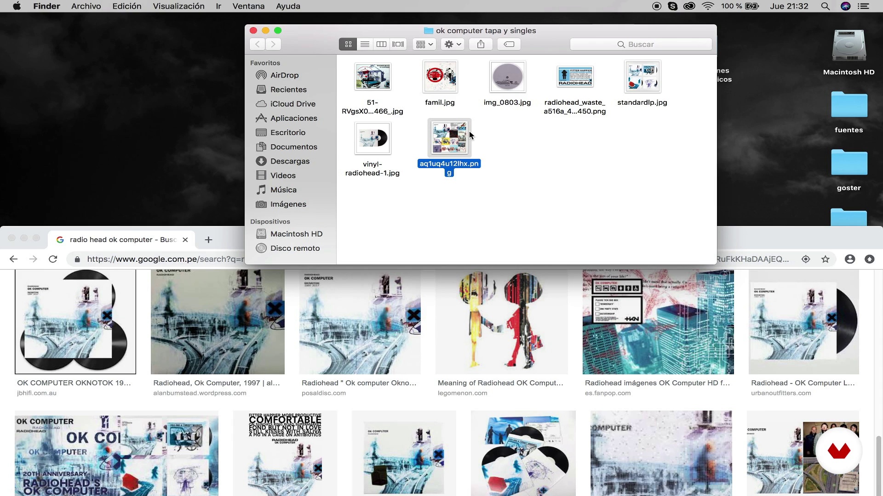Screen dimensions: 883x496
Task: Click the edit tags icon
Action: pyautogui.click(x=509, y=44)
